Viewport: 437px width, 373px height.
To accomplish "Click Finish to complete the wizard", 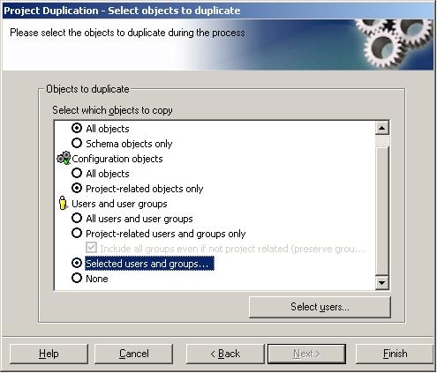I will 395,354.
